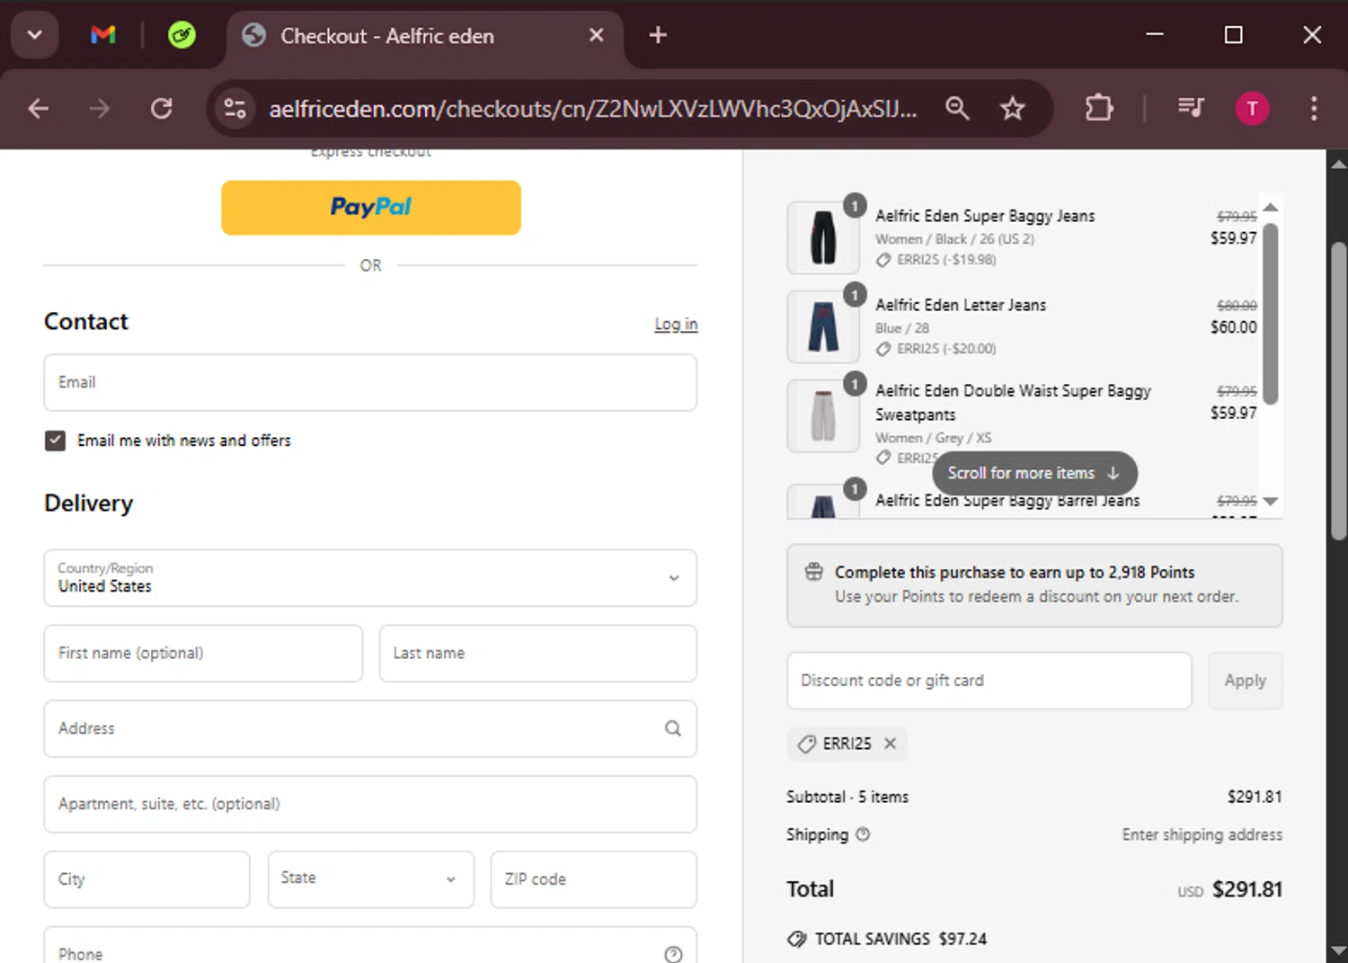Viewport: 1348px width, 963px height.
Task: Open the media controls icon
Action: 1191,109
